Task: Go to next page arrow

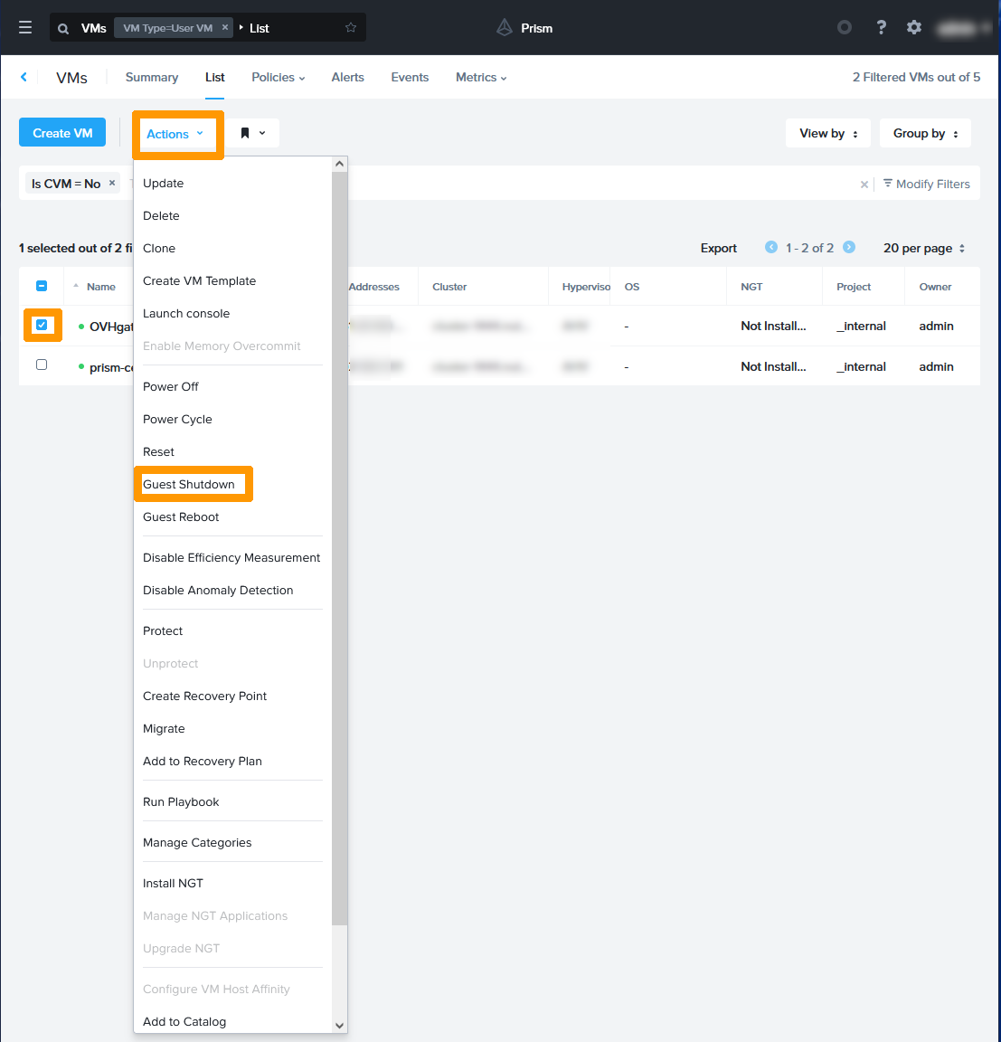Action: point(849,248)
